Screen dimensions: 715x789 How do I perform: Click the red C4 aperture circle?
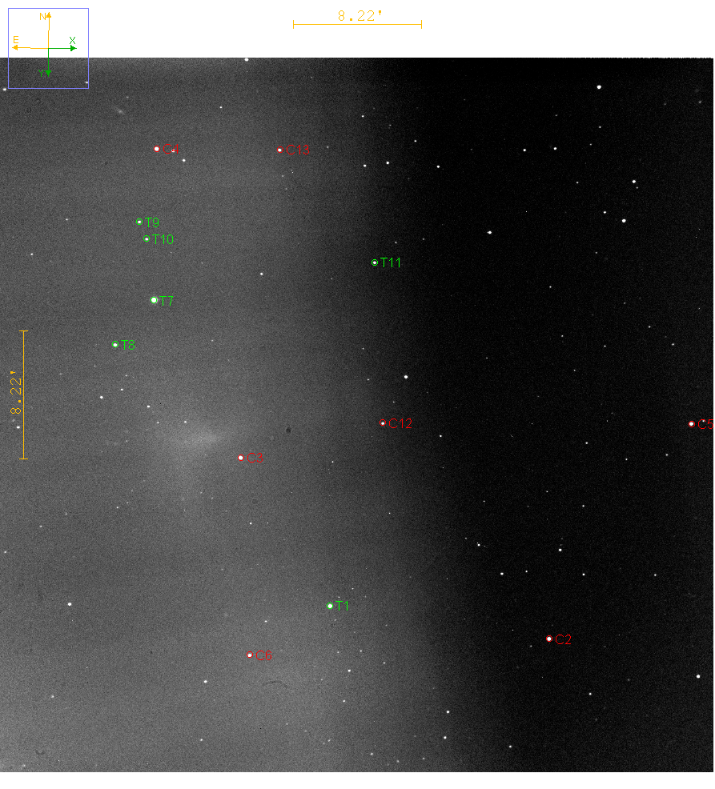click(157, 148)
